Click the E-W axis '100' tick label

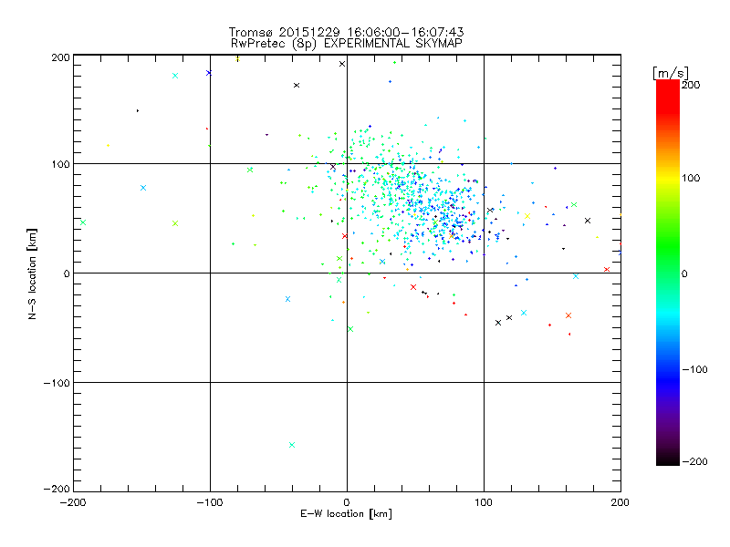[x=484, y=502]
